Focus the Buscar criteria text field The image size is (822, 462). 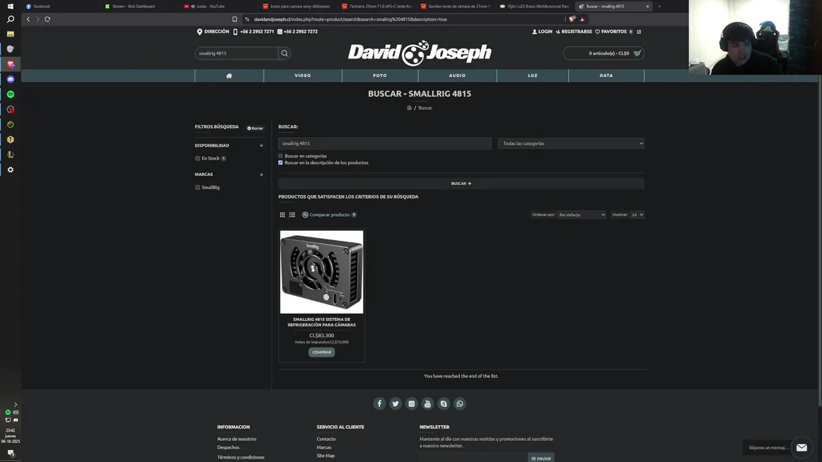385,144
